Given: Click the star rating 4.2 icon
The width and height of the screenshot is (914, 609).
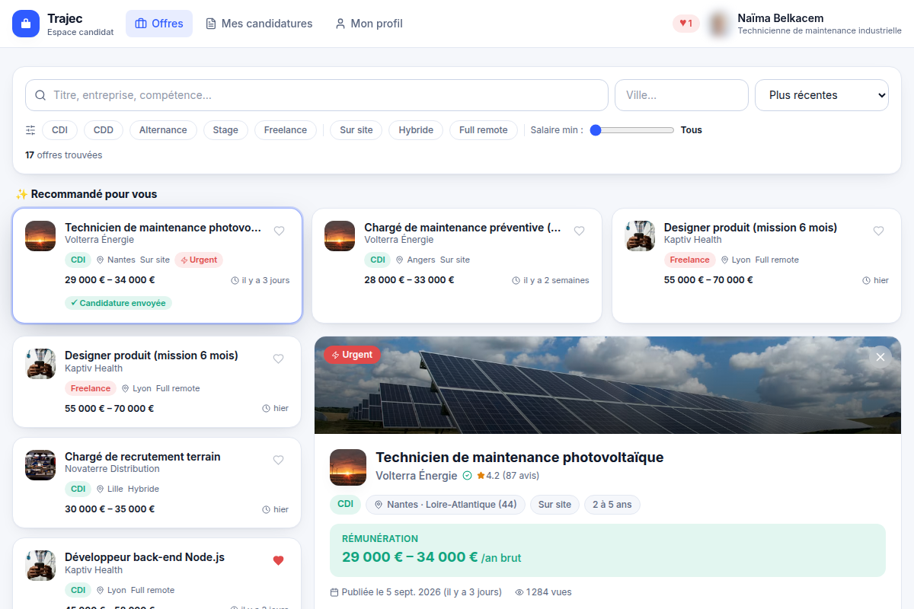Looking at the screenshot, I should (x=481, y=476).
